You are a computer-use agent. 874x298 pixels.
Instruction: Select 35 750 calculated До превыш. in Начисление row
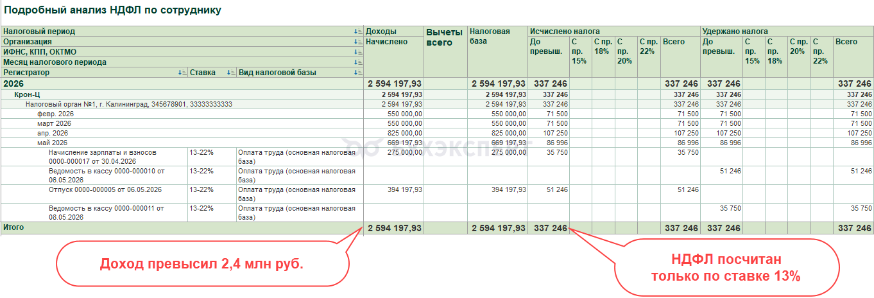pyautogui.click(x=556, y=153)
